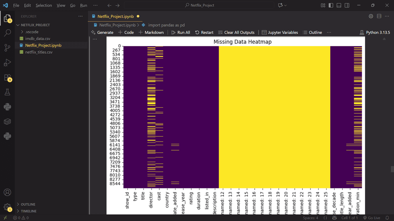
Task: Expand the TIMELINE section
Action: point(29,211)
